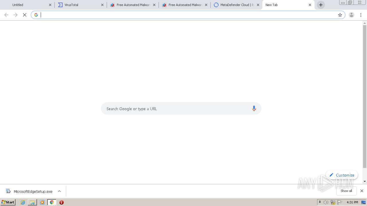The image size is (367, 206).
Task: Close the downloads bar
Action: [x=362, y=191]
